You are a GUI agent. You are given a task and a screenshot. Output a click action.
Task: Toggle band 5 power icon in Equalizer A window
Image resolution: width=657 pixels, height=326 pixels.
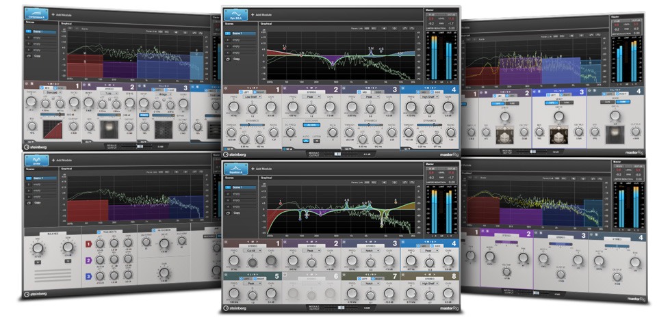[x=226, y=275]
